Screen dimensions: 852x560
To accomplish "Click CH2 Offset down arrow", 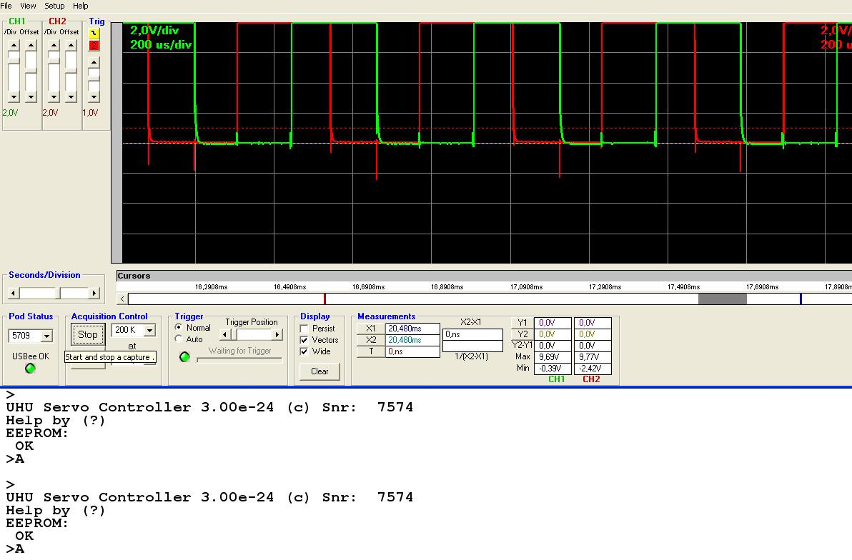I will 71,96.
